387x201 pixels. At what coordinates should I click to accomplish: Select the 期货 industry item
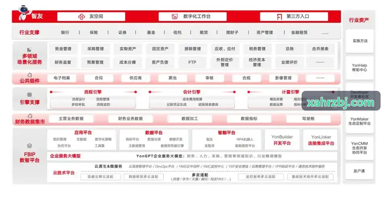[x=204, y=32]
